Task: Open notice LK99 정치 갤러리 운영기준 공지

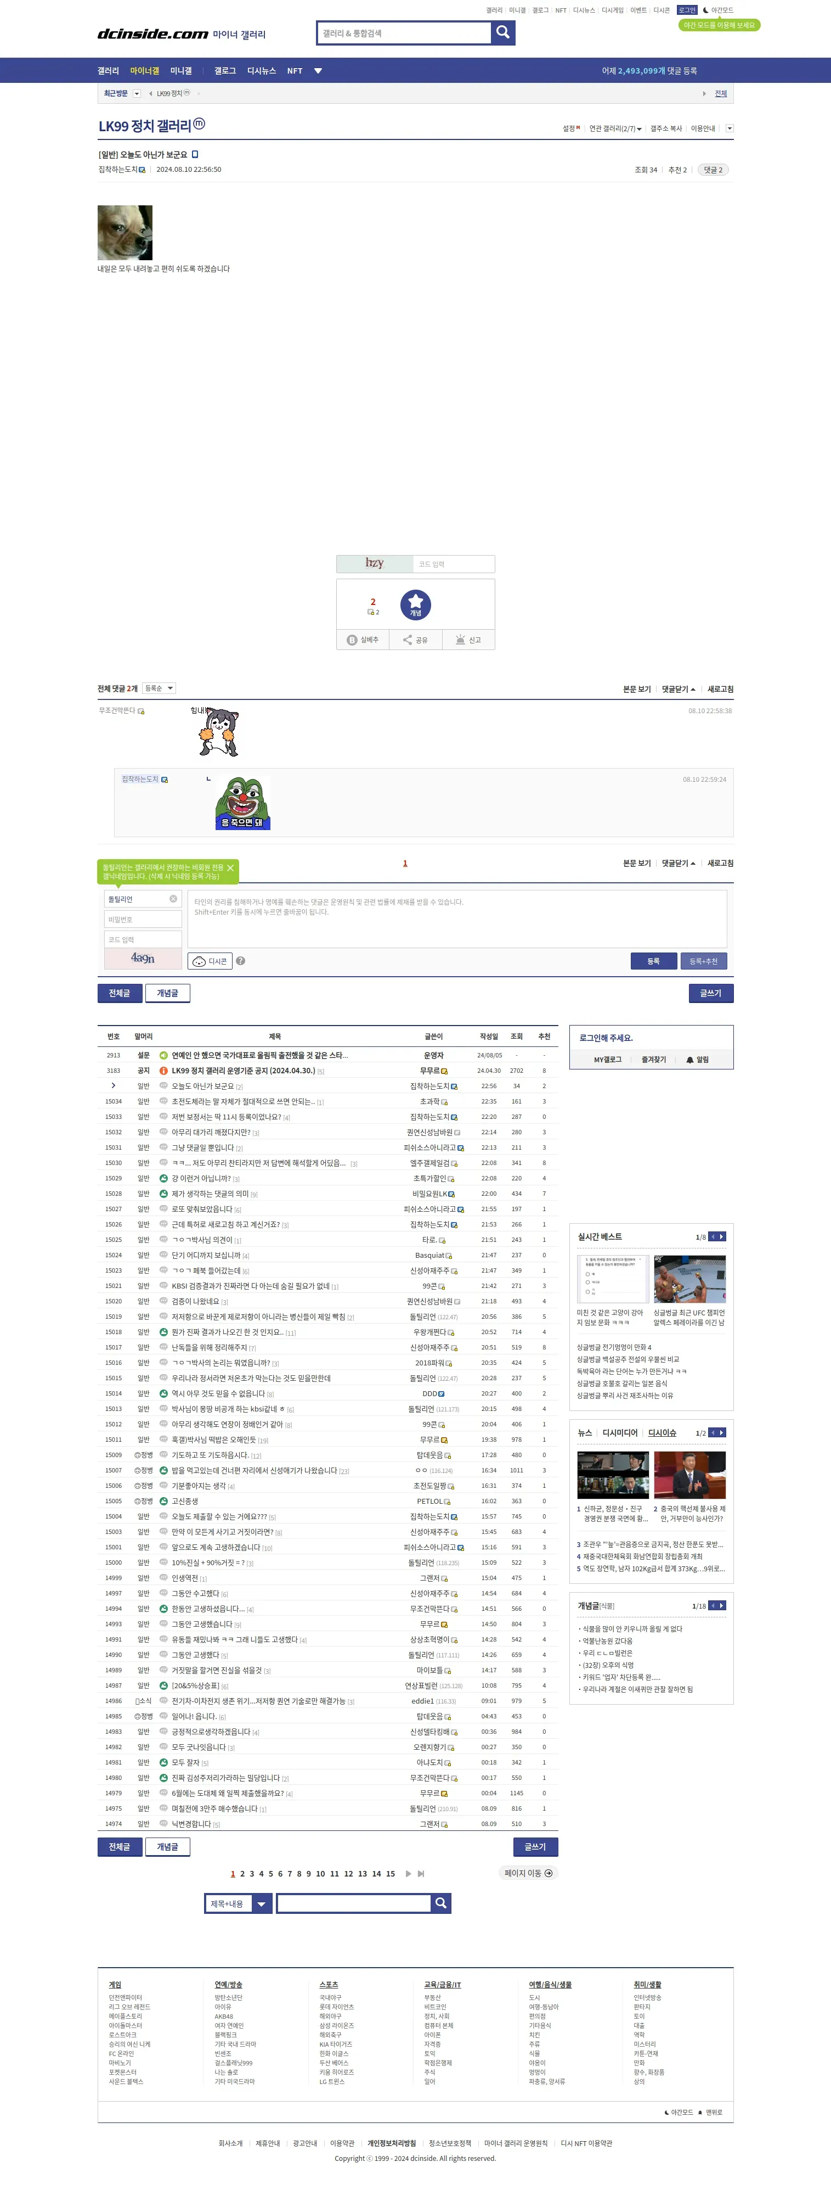Action: pos(244,1071)
